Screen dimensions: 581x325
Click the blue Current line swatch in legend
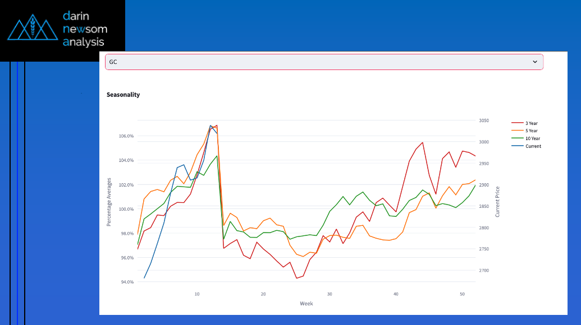[517, 146]
